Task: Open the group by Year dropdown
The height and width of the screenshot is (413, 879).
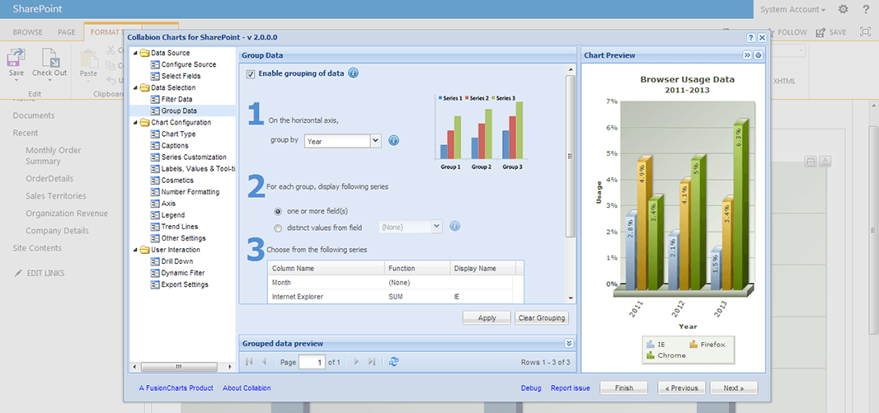Action: click(x=375, y=141)
